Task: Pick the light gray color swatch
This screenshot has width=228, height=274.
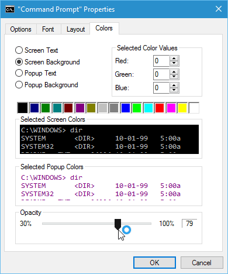Action: (103, 108)
